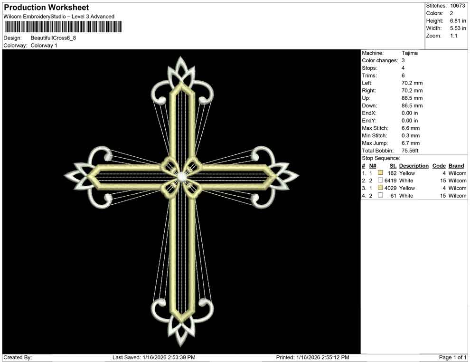This screenshot has width=470, height=362.
Task: Click the Page 1 of 1 label
Action: click(452, 357)
